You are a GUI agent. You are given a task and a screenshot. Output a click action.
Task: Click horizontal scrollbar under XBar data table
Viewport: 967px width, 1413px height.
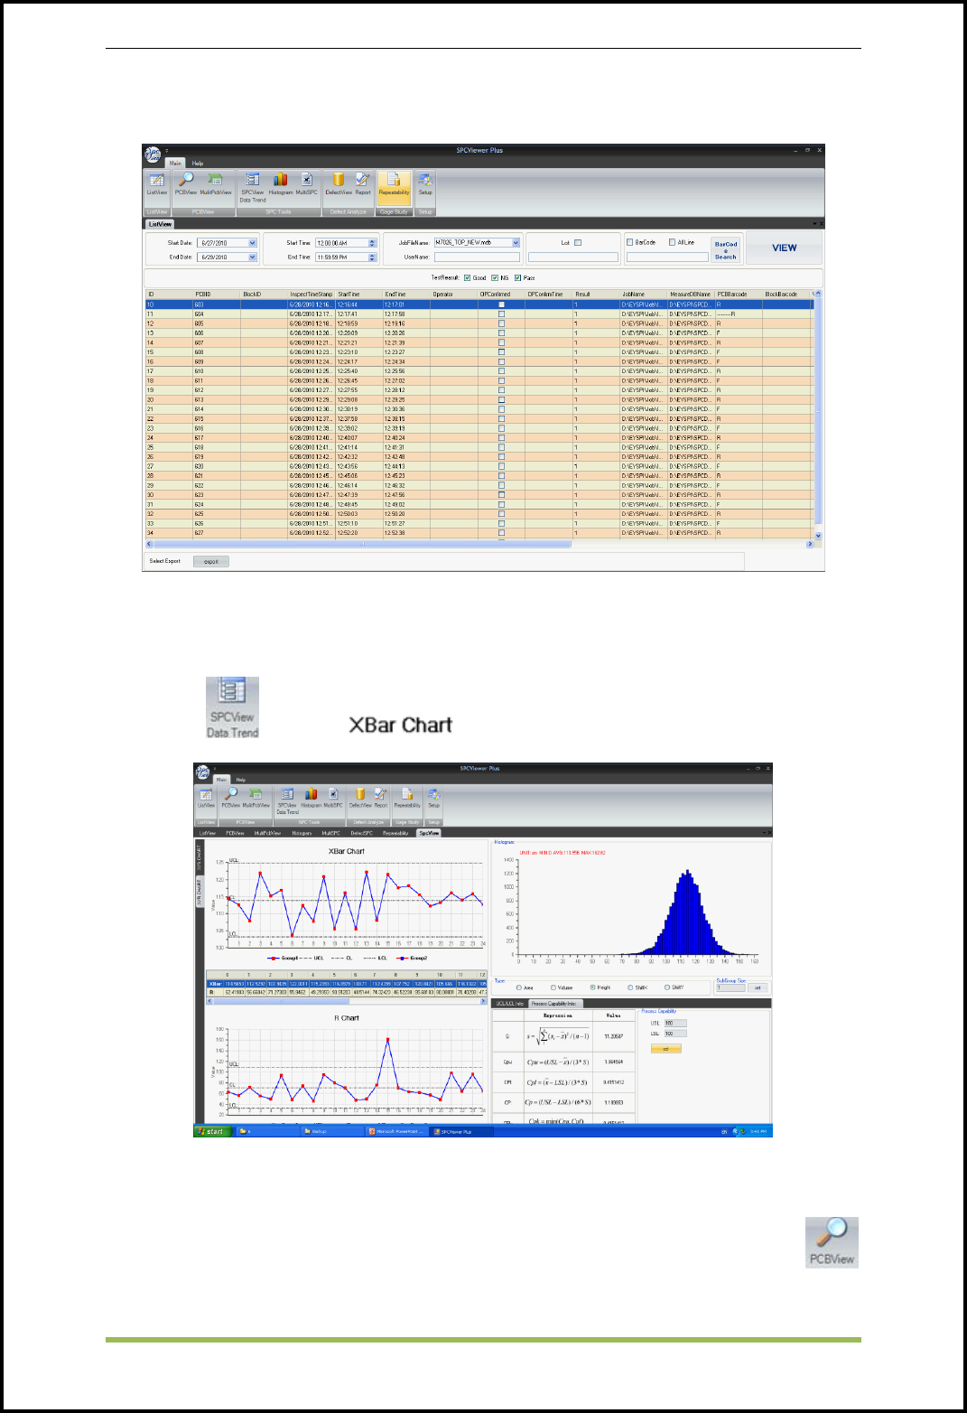pyautogui.click(x=348, y=1001)
